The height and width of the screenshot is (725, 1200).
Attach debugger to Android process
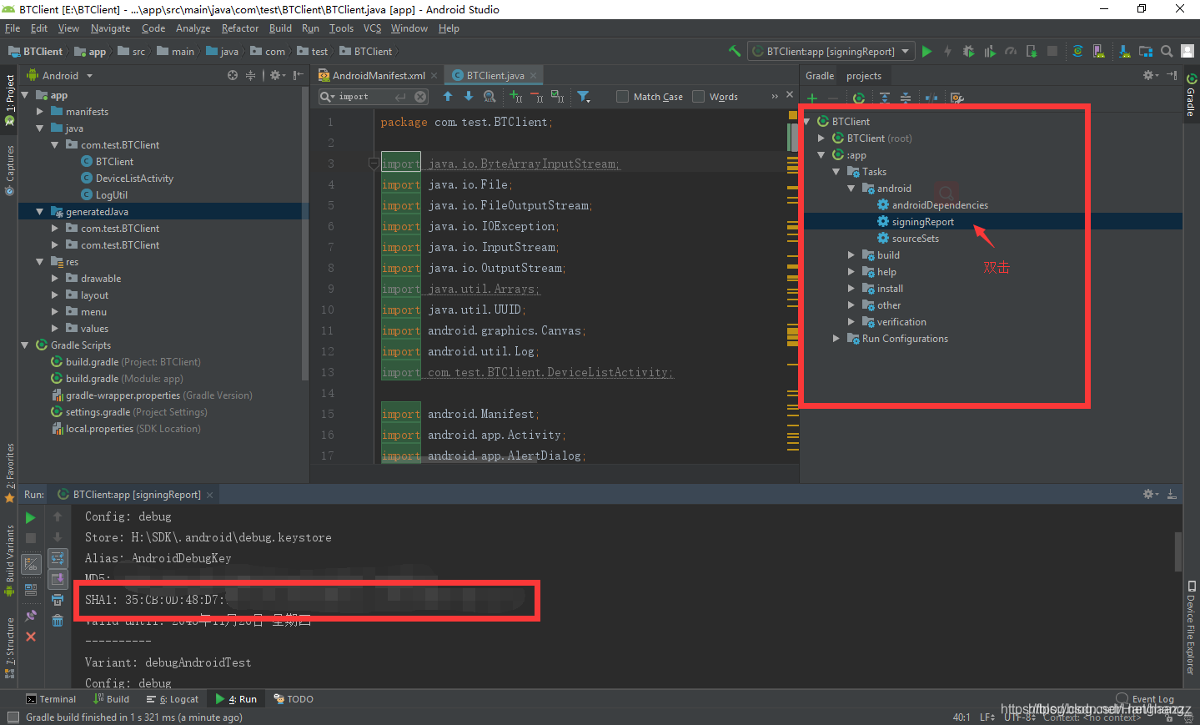click(x=1032, y=51)
